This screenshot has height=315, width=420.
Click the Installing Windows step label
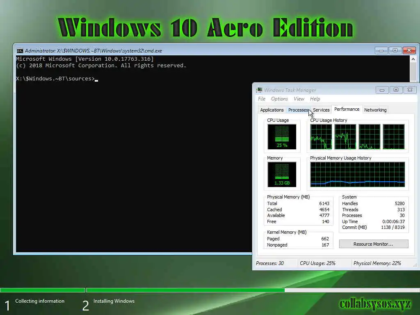click(114, 301)
